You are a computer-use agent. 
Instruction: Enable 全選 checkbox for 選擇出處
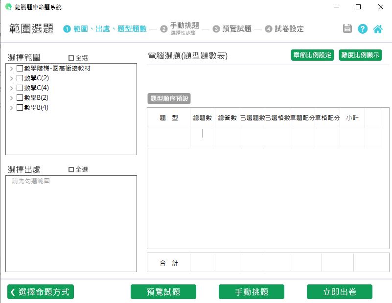[71, 170]
